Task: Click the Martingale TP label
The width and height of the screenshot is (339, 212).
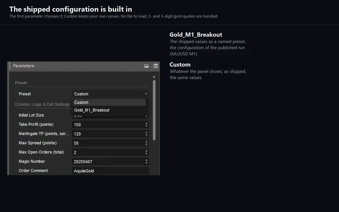Action: (44, 134)
